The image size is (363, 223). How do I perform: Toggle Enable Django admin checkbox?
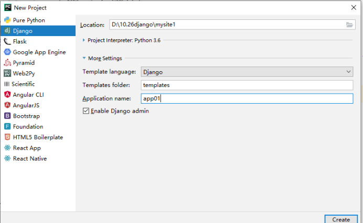86,111
